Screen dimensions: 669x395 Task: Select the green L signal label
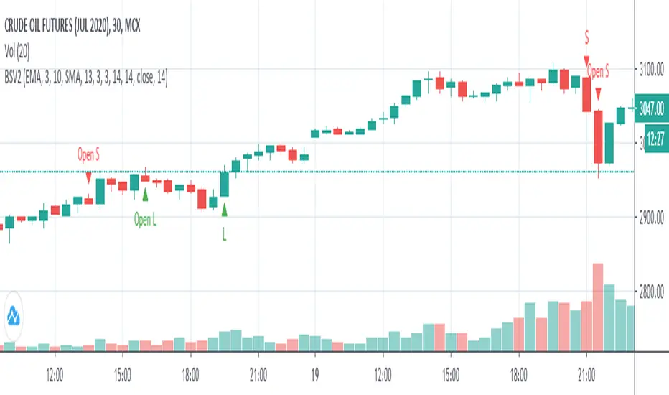[225, 234]
